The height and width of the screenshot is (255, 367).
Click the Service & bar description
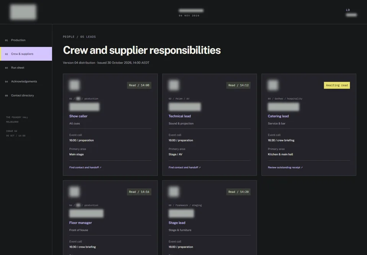tap(276, 123)
